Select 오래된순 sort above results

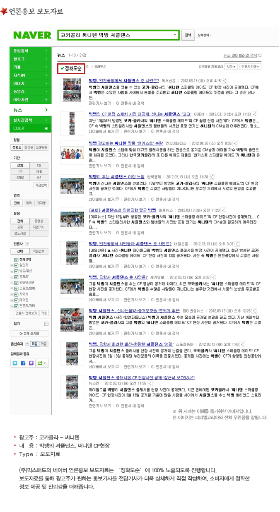(x=100, y=66)
